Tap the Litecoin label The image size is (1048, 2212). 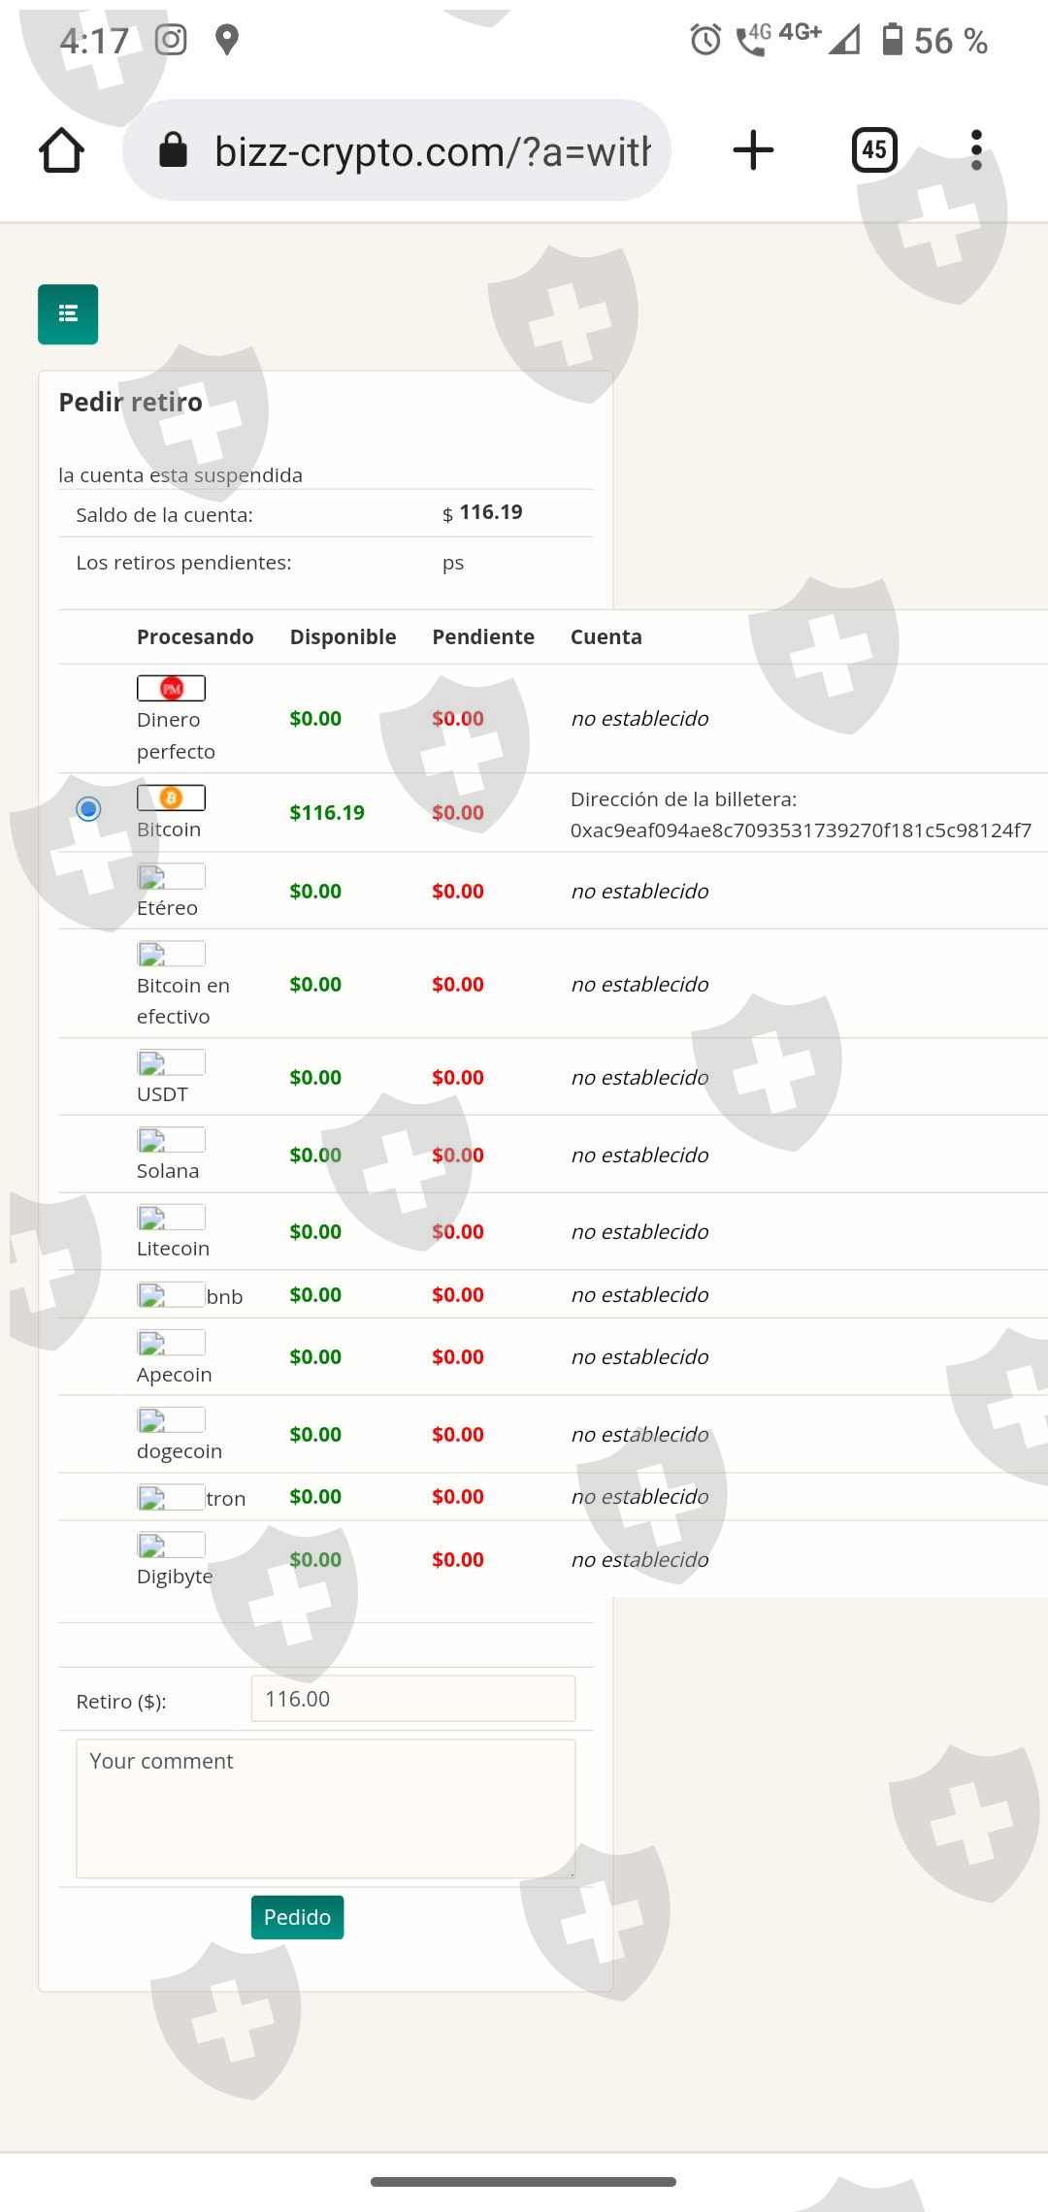(173, 1249)
